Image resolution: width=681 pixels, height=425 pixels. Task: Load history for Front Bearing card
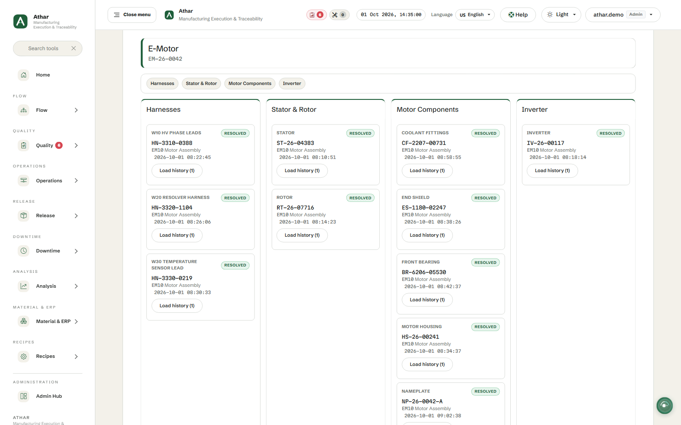pyautogui.click(x=427, y=300)
